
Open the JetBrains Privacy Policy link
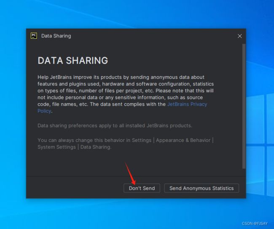point(187,104)
